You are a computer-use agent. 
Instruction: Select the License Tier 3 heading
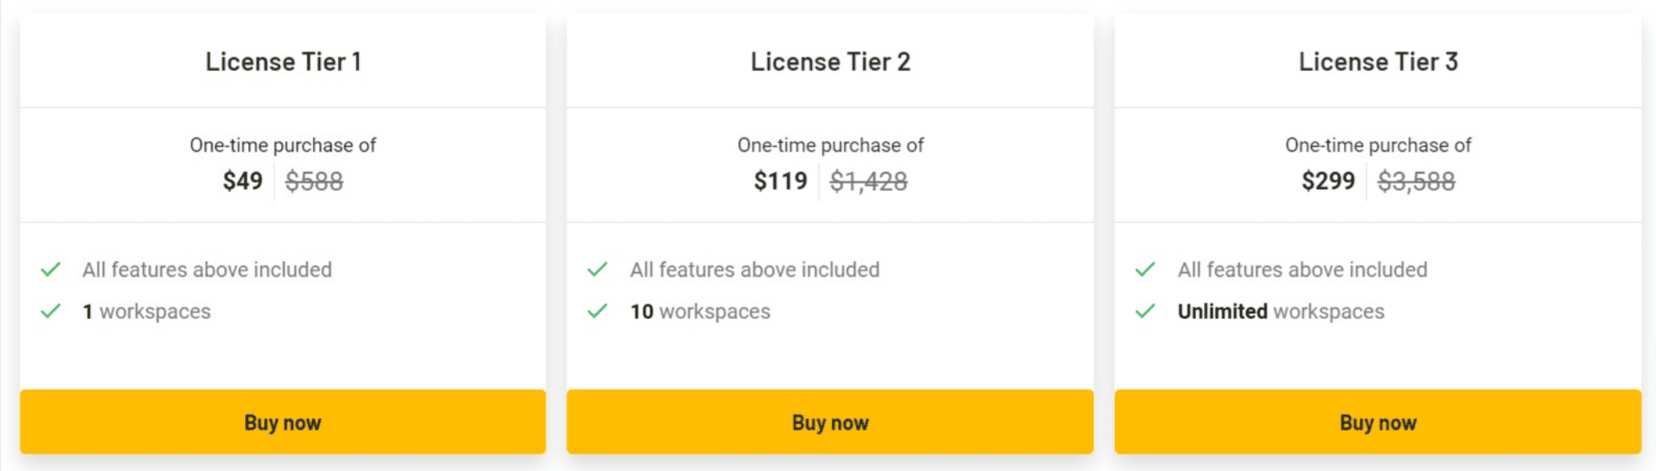1378,61
